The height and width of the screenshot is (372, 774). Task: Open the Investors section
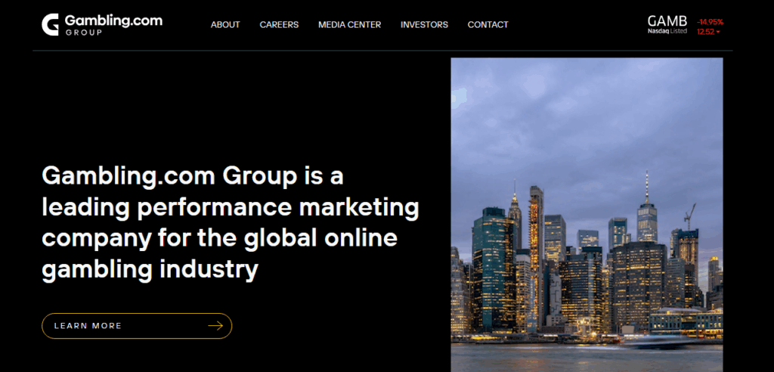[x=424, y=25]
